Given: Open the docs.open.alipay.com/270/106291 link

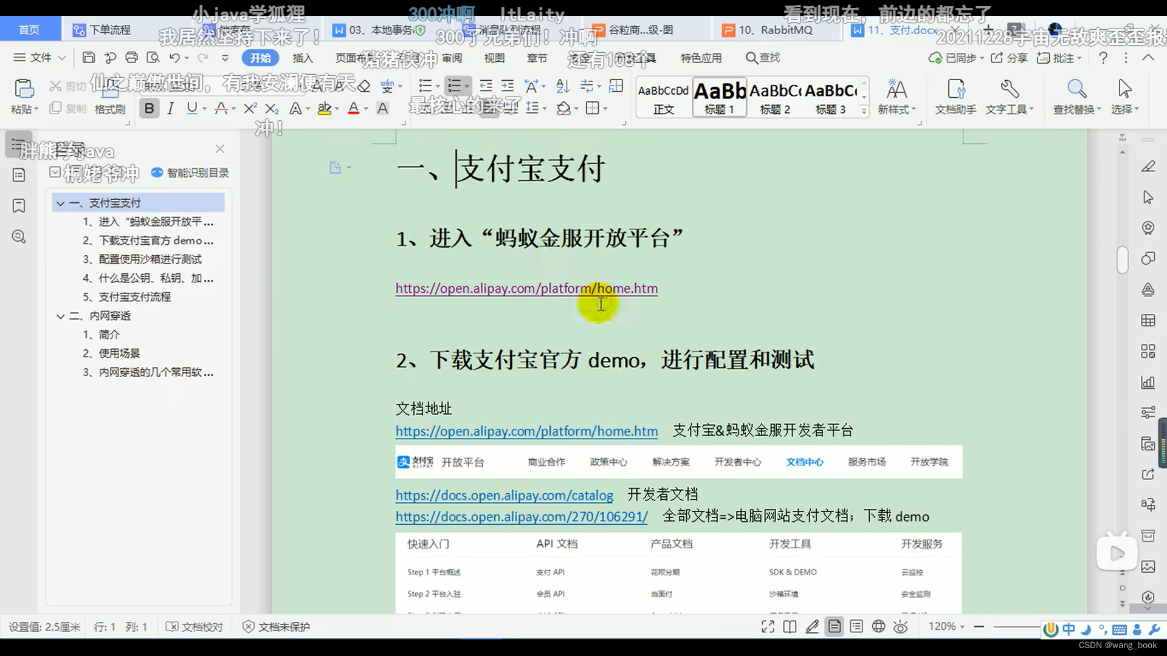Looking at the screenshot, I should pyautogui.click(x=522, y=517).
